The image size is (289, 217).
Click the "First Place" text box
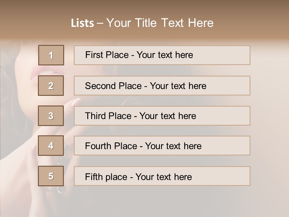click(162, 55)
